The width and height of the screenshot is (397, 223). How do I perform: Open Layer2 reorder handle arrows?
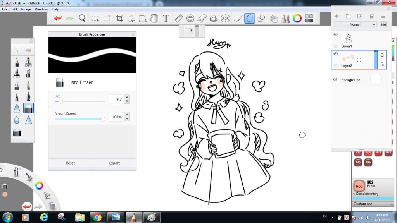(x=382, y=55)
